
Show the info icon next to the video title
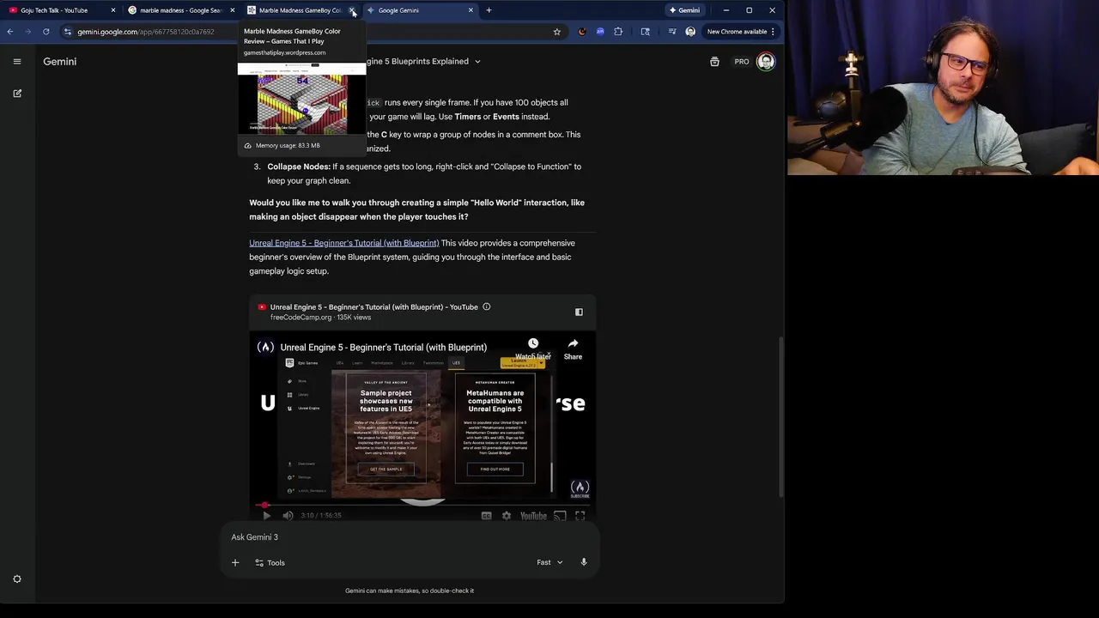click(x=486, y=307)
